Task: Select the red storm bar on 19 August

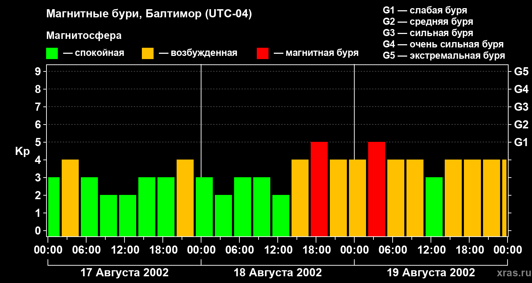Action: tap(376, 189)
